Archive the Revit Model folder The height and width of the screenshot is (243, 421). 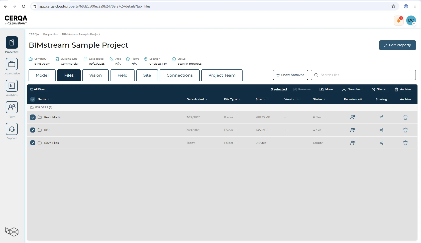405,117
